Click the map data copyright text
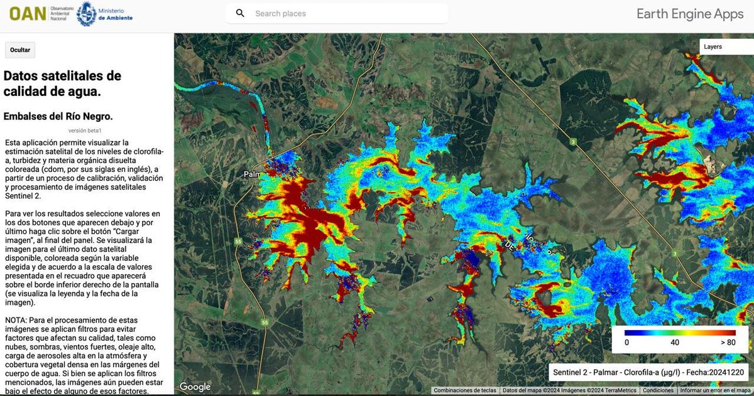 569,390
